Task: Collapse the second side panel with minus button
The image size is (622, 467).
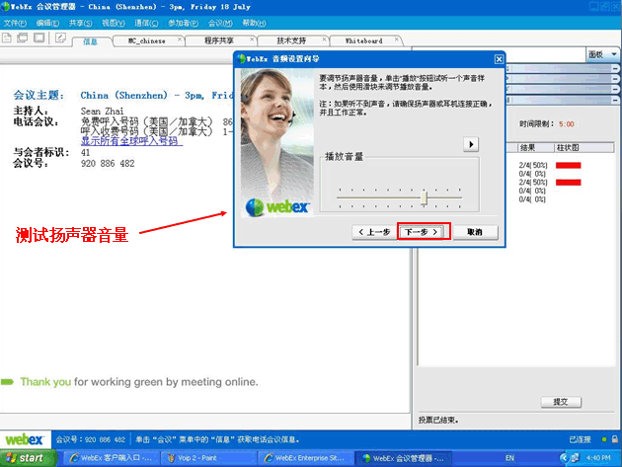Action: point(615,79)
